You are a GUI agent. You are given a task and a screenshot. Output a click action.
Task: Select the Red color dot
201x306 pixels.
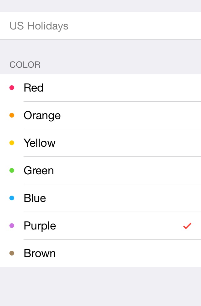[x=12, y=88]
